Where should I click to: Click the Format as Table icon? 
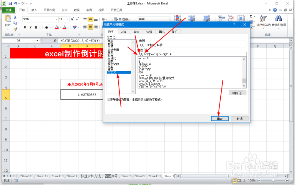click(191, 18)
